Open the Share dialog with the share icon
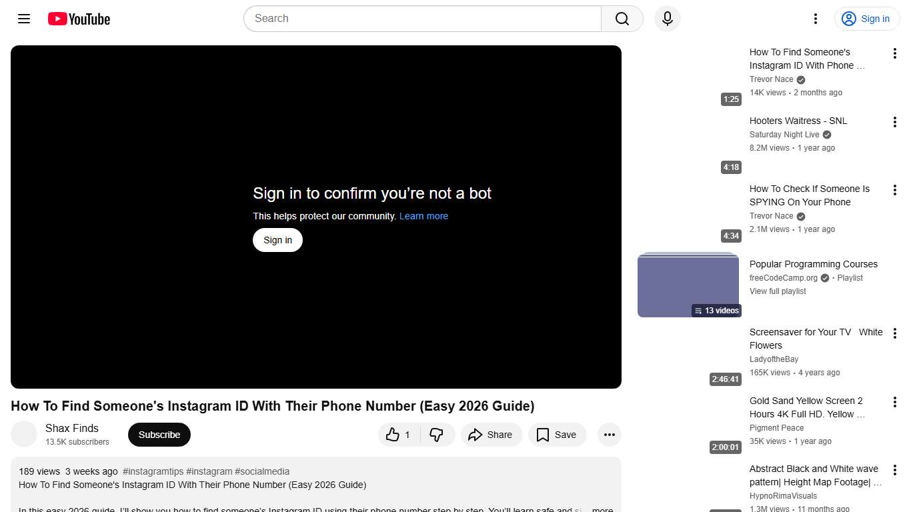911x512 pixels. [492, 434]
